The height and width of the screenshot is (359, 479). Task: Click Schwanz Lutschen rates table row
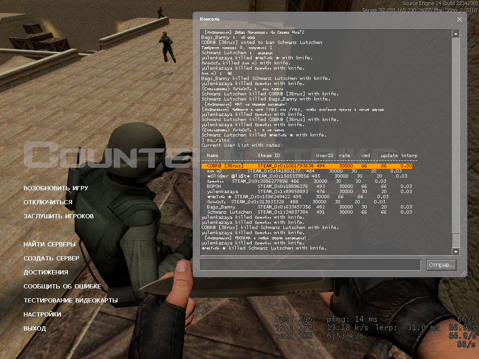309,212
